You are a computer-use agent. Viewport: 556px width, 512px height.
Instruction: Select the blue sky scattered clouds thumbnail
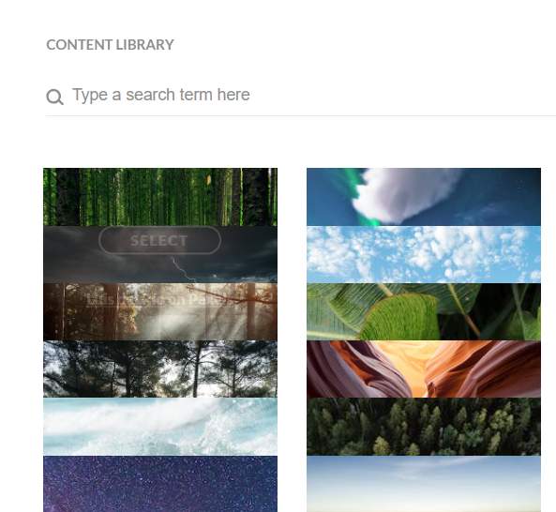[x=424, y=254]
